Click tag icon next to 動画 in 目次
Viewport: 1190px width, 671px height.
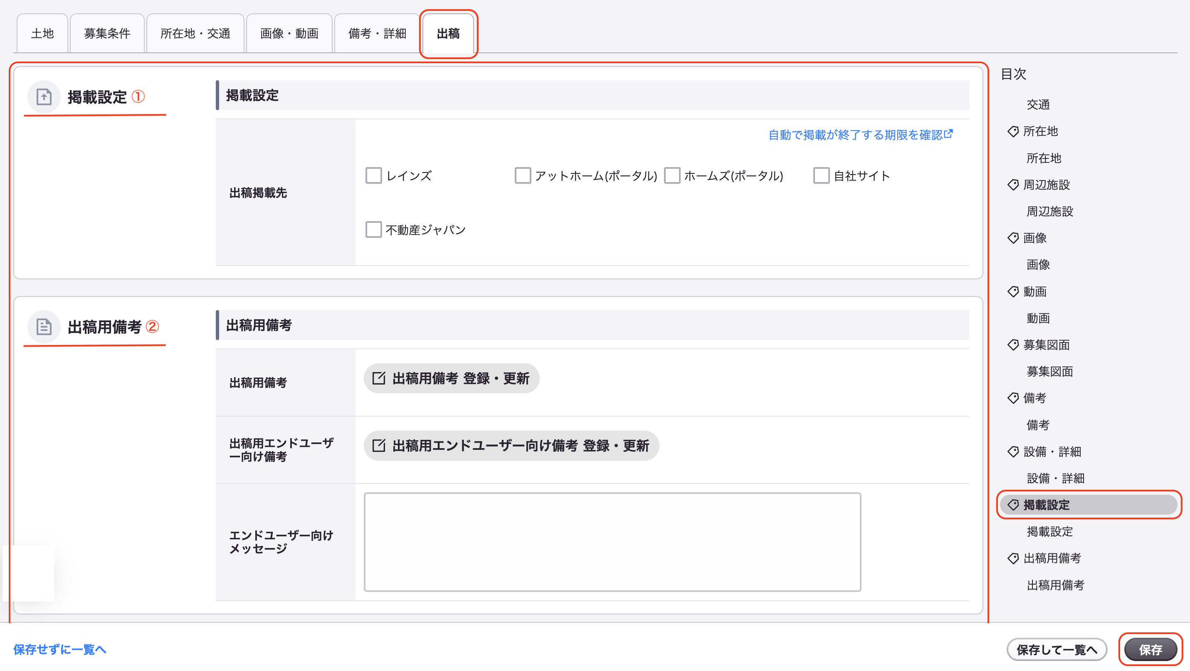point(1013,291)
